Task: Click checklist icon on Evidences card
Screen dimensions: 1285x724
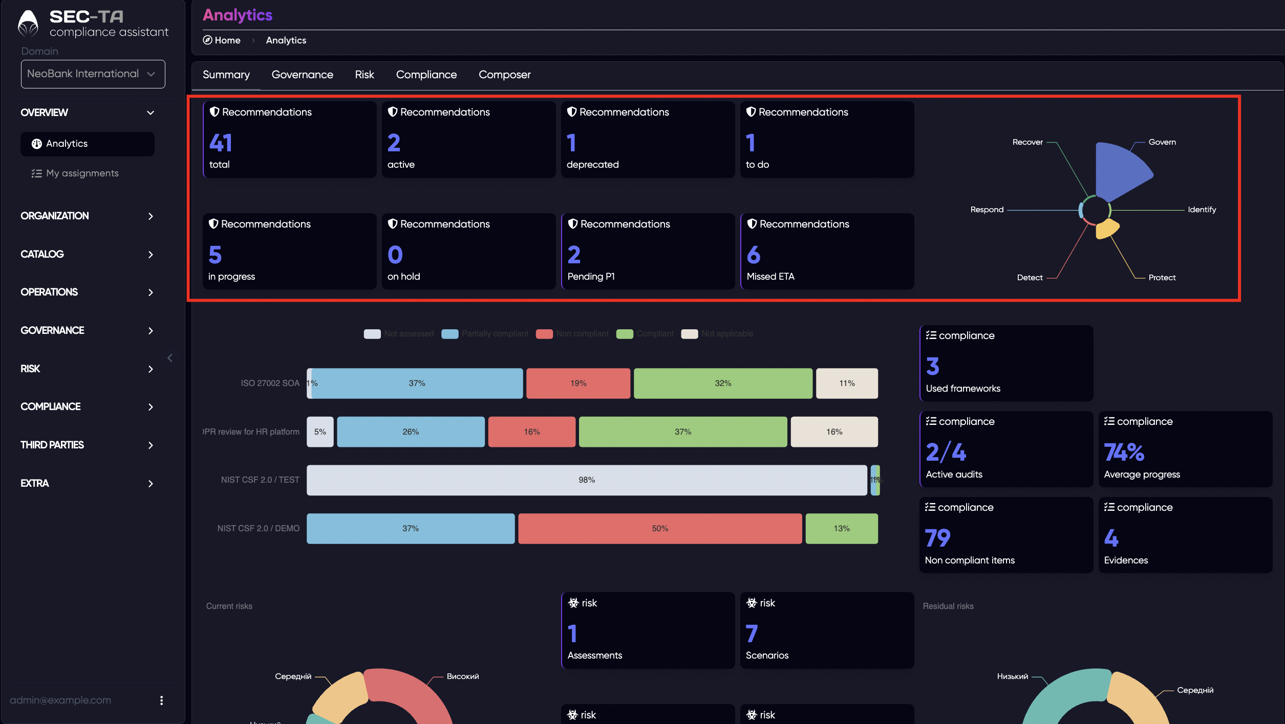Action: [1109, 507]
